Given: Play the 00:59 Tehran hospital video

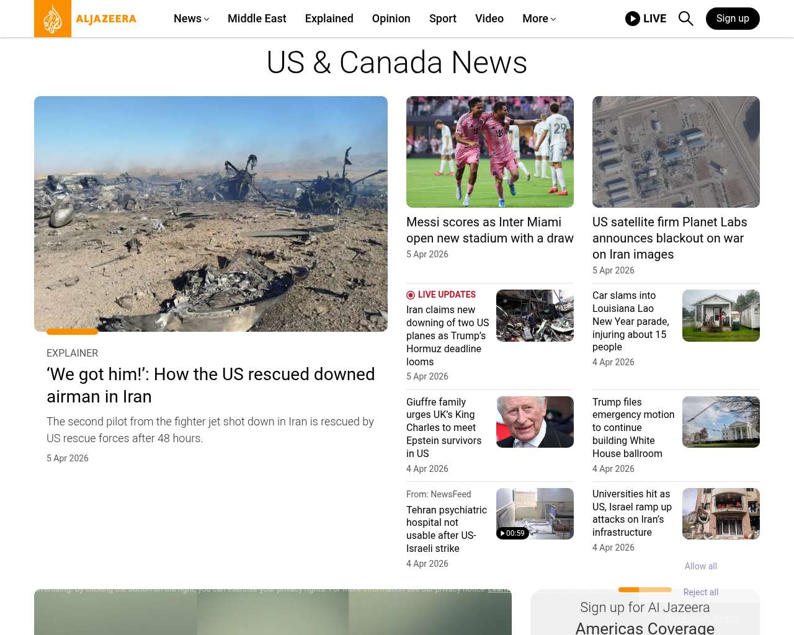Looking at the screenshot, I should coord(535,513).
